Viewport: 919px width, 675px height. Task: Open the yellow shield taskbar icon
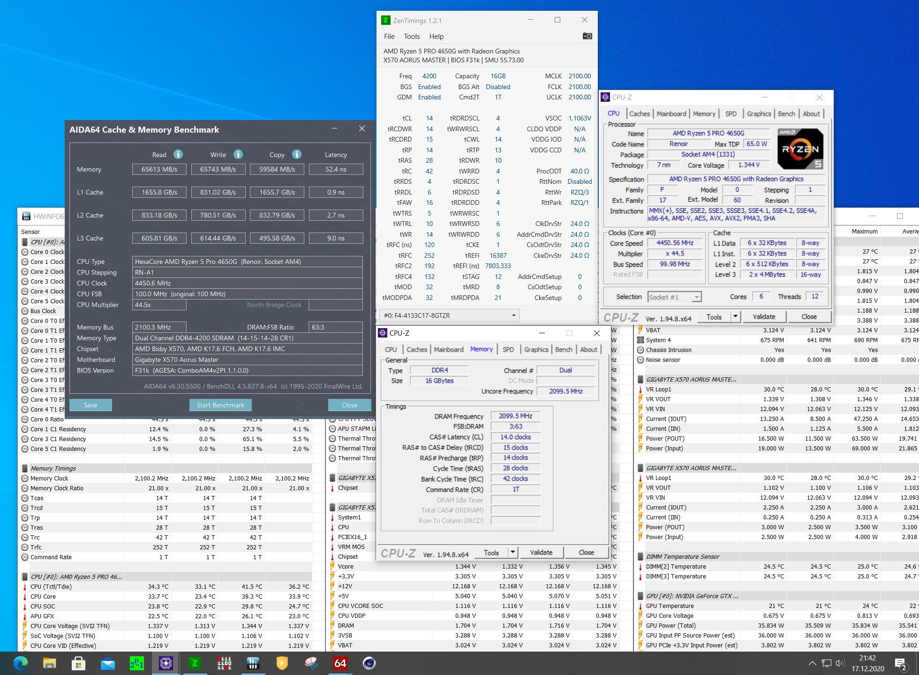(282, 663)
